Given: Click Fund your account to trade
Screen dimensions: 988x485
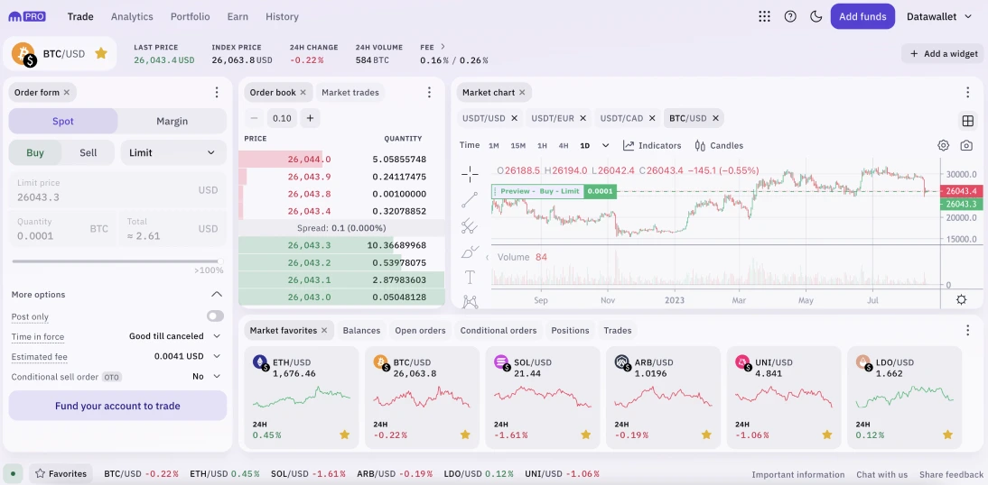Looking at the screenshot, I should (x=117, y=406).
